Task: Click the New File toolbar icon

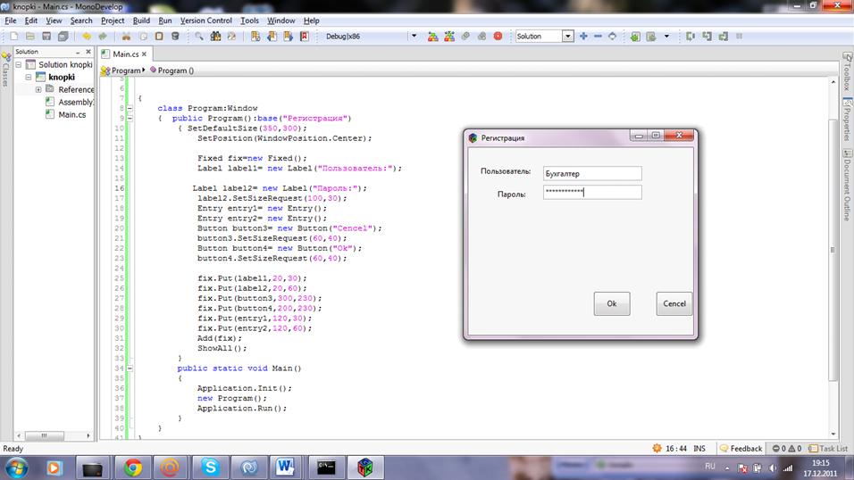Action: click(x=12, y=37)
